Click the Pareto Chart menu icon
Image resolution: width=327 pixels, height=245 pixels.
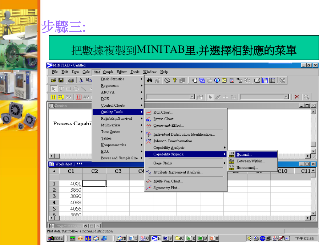[149, 119]
